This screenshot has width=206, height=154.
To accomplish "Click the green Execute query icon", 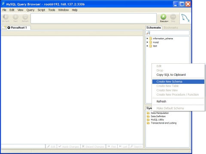I will 163,17.
